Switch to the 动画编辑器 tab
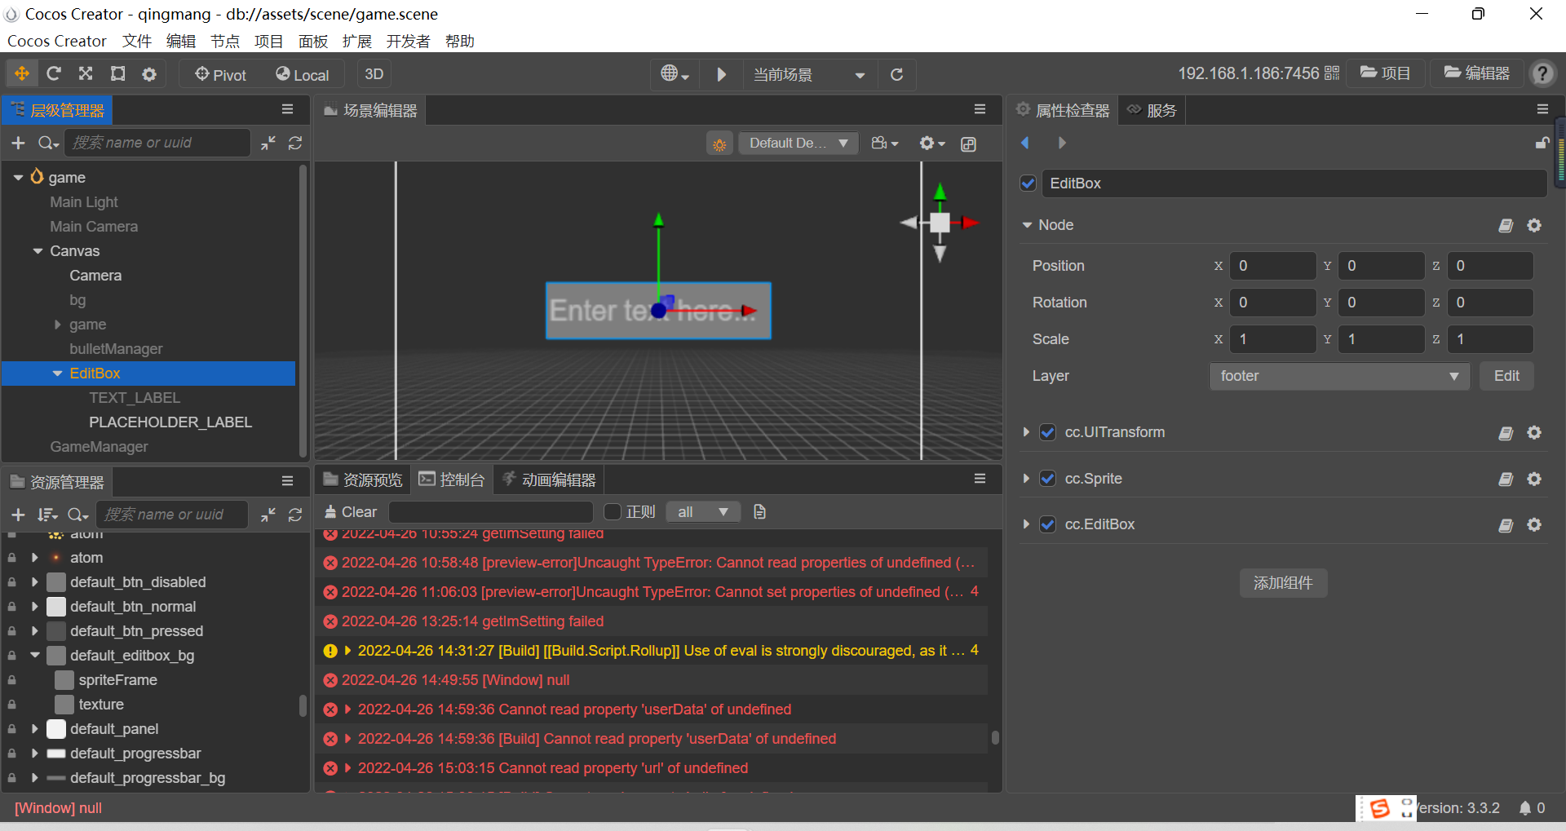This screenshot has width=1566, height=831. 549,480
